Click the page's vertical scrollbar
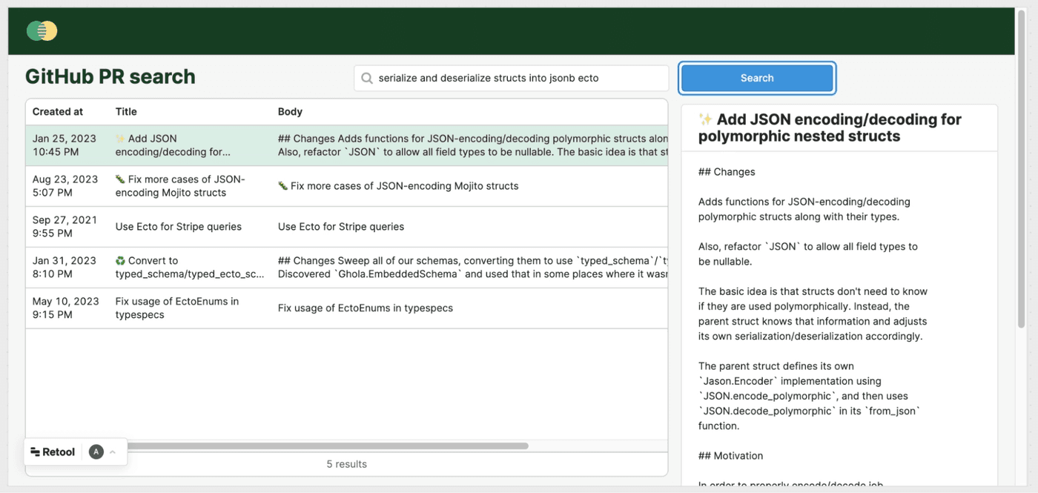The image size is (1038, 493). (1021, 178)
